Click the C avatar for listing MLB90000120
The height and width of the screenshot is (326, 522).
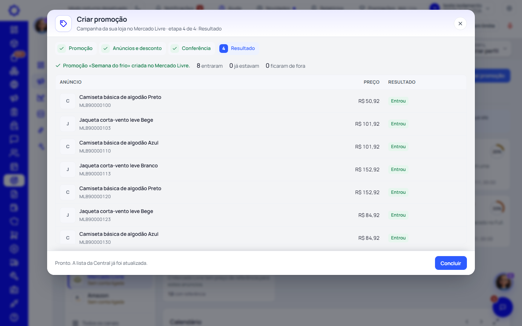(68, 192)
